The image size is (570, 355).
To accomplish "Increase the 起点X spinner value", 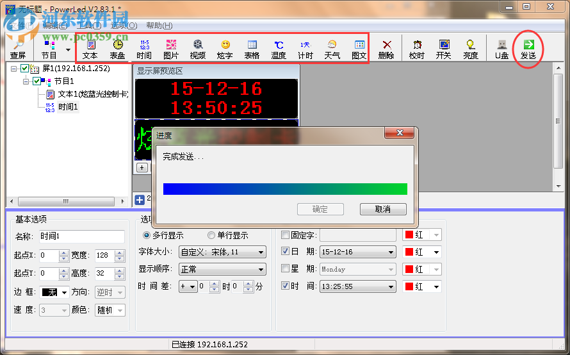I will [63, 252].
